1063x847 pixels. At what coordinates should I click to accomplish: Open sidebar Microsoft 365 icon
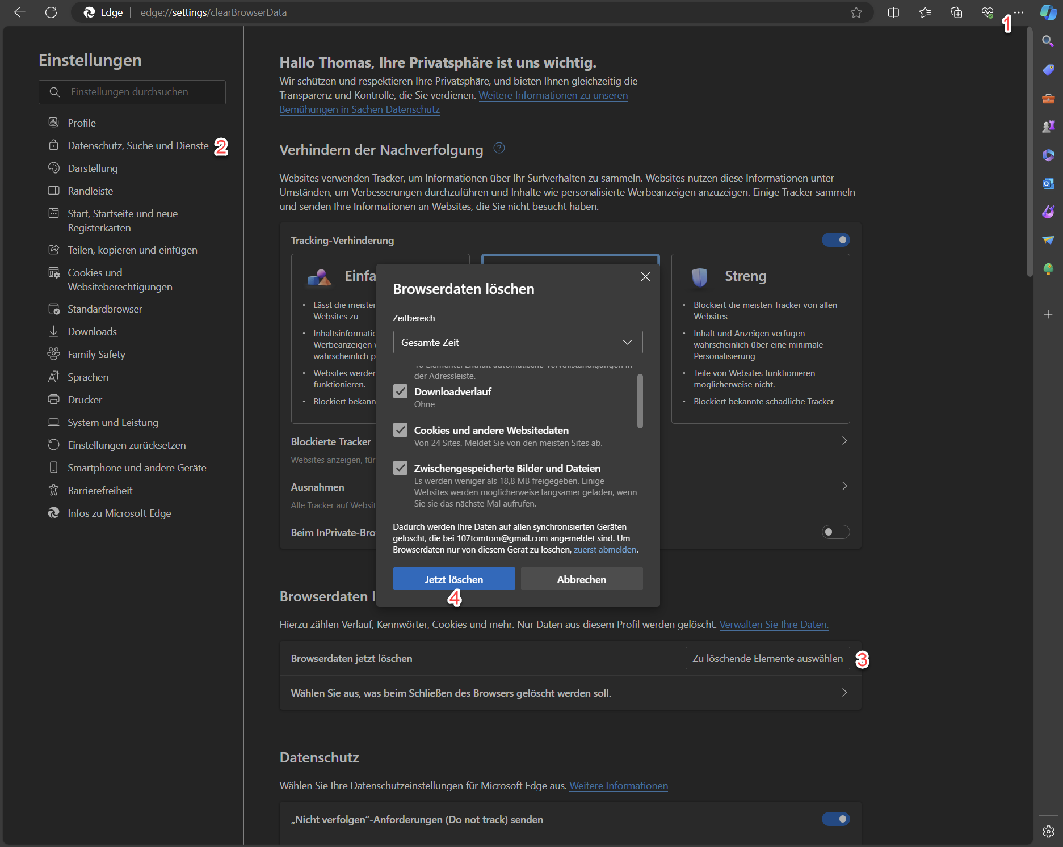(1048, 155)
